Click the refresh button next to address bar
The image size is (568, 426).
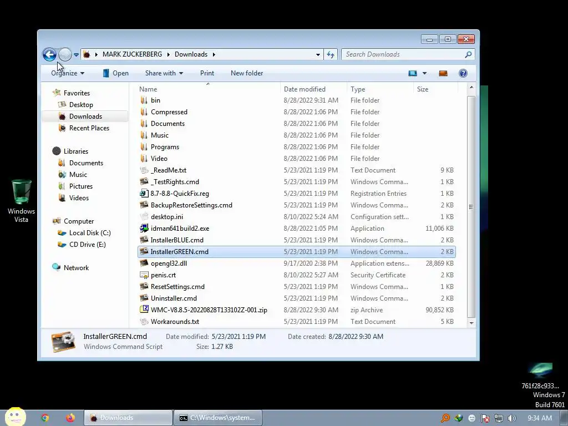(x=331, y=54)
